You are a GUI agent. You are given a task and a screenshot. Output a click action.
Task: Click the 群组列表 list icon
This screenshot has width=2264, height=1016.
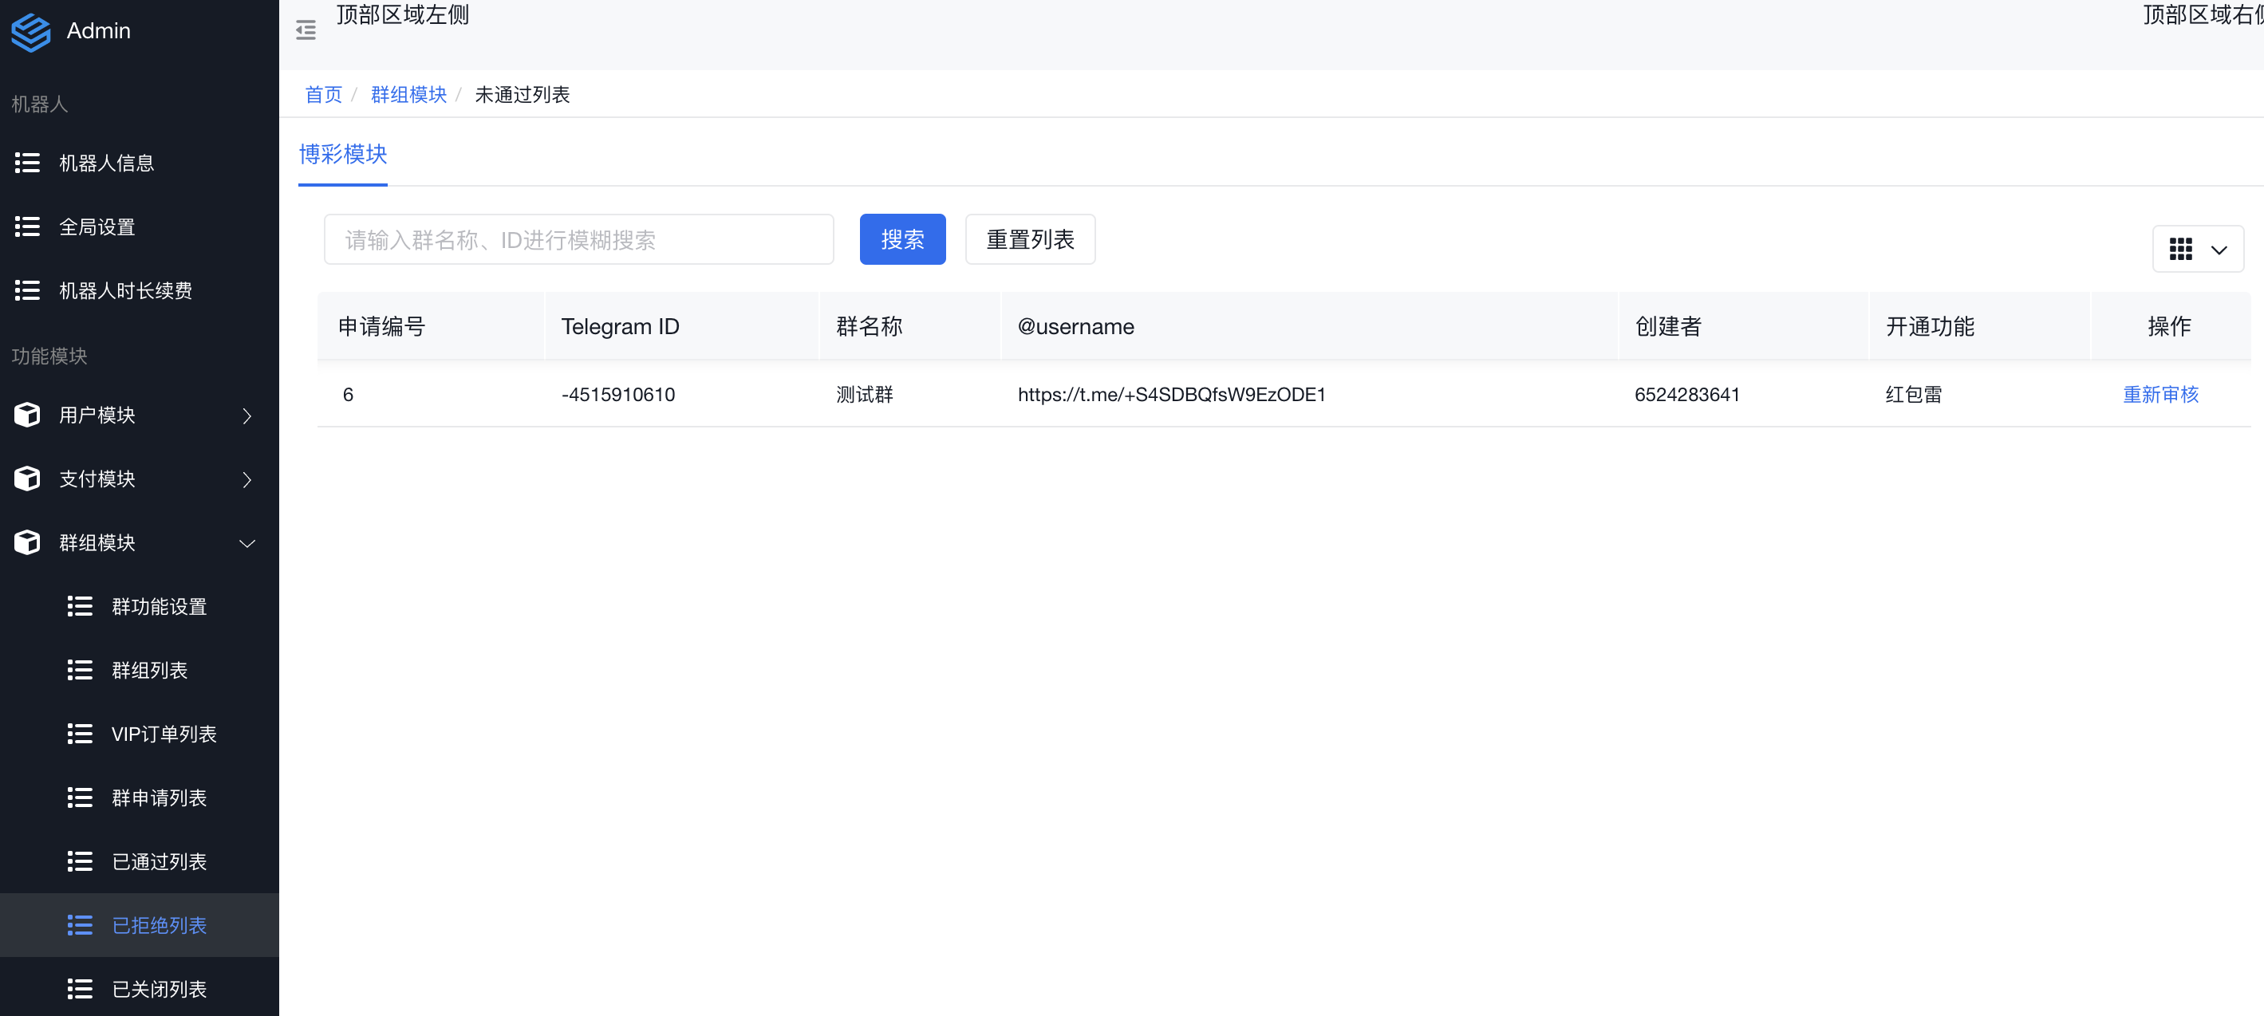80,671
